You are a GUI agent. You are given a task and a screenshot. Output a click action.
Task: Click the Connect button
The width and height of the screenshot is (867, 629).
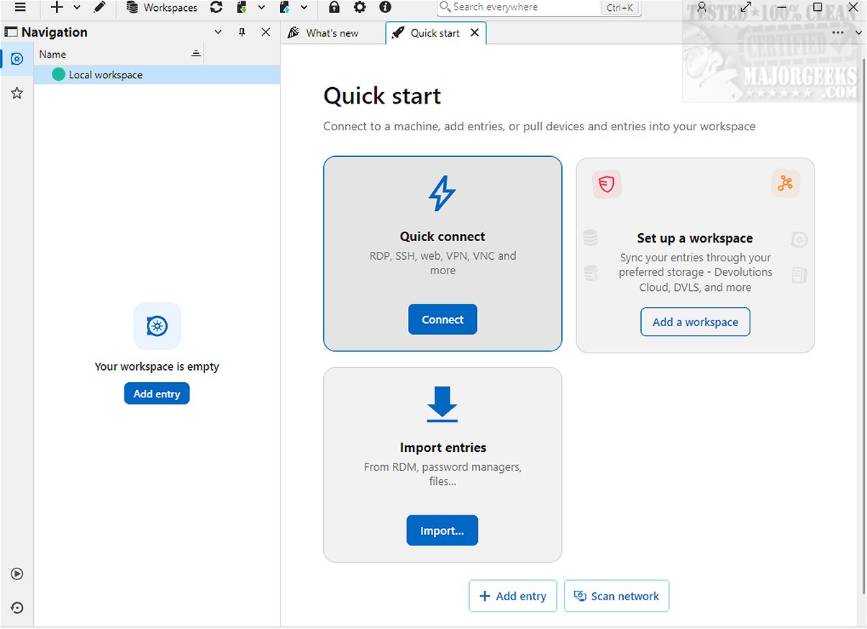[x=442, y=320]
